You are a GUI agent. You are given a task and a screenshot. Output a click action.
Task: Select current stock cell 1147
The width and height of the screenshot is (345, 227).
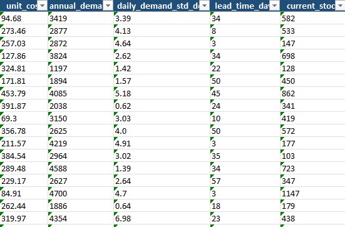point(312,193)
